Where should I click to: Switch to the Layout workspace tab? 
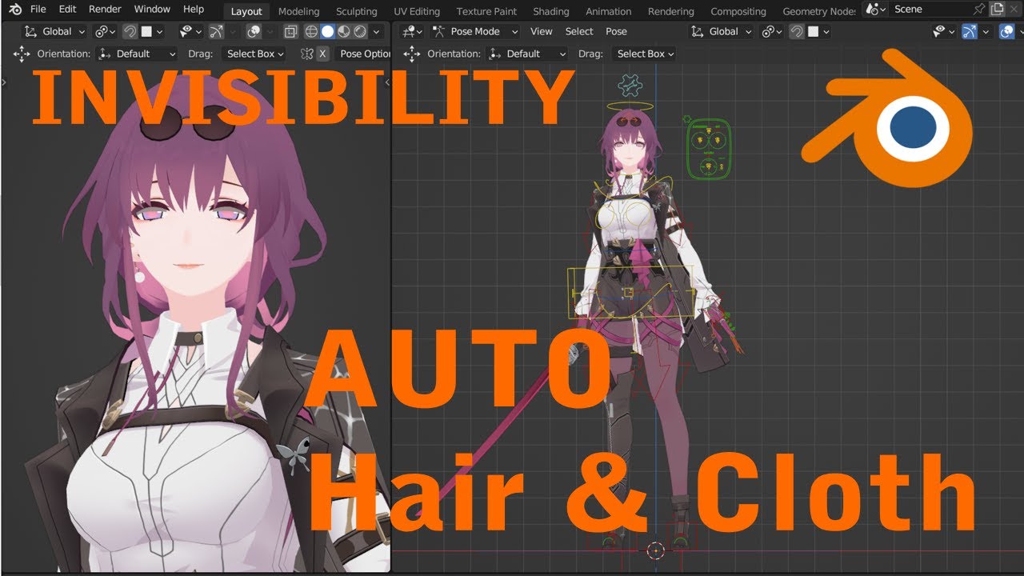tap(246, 11)
